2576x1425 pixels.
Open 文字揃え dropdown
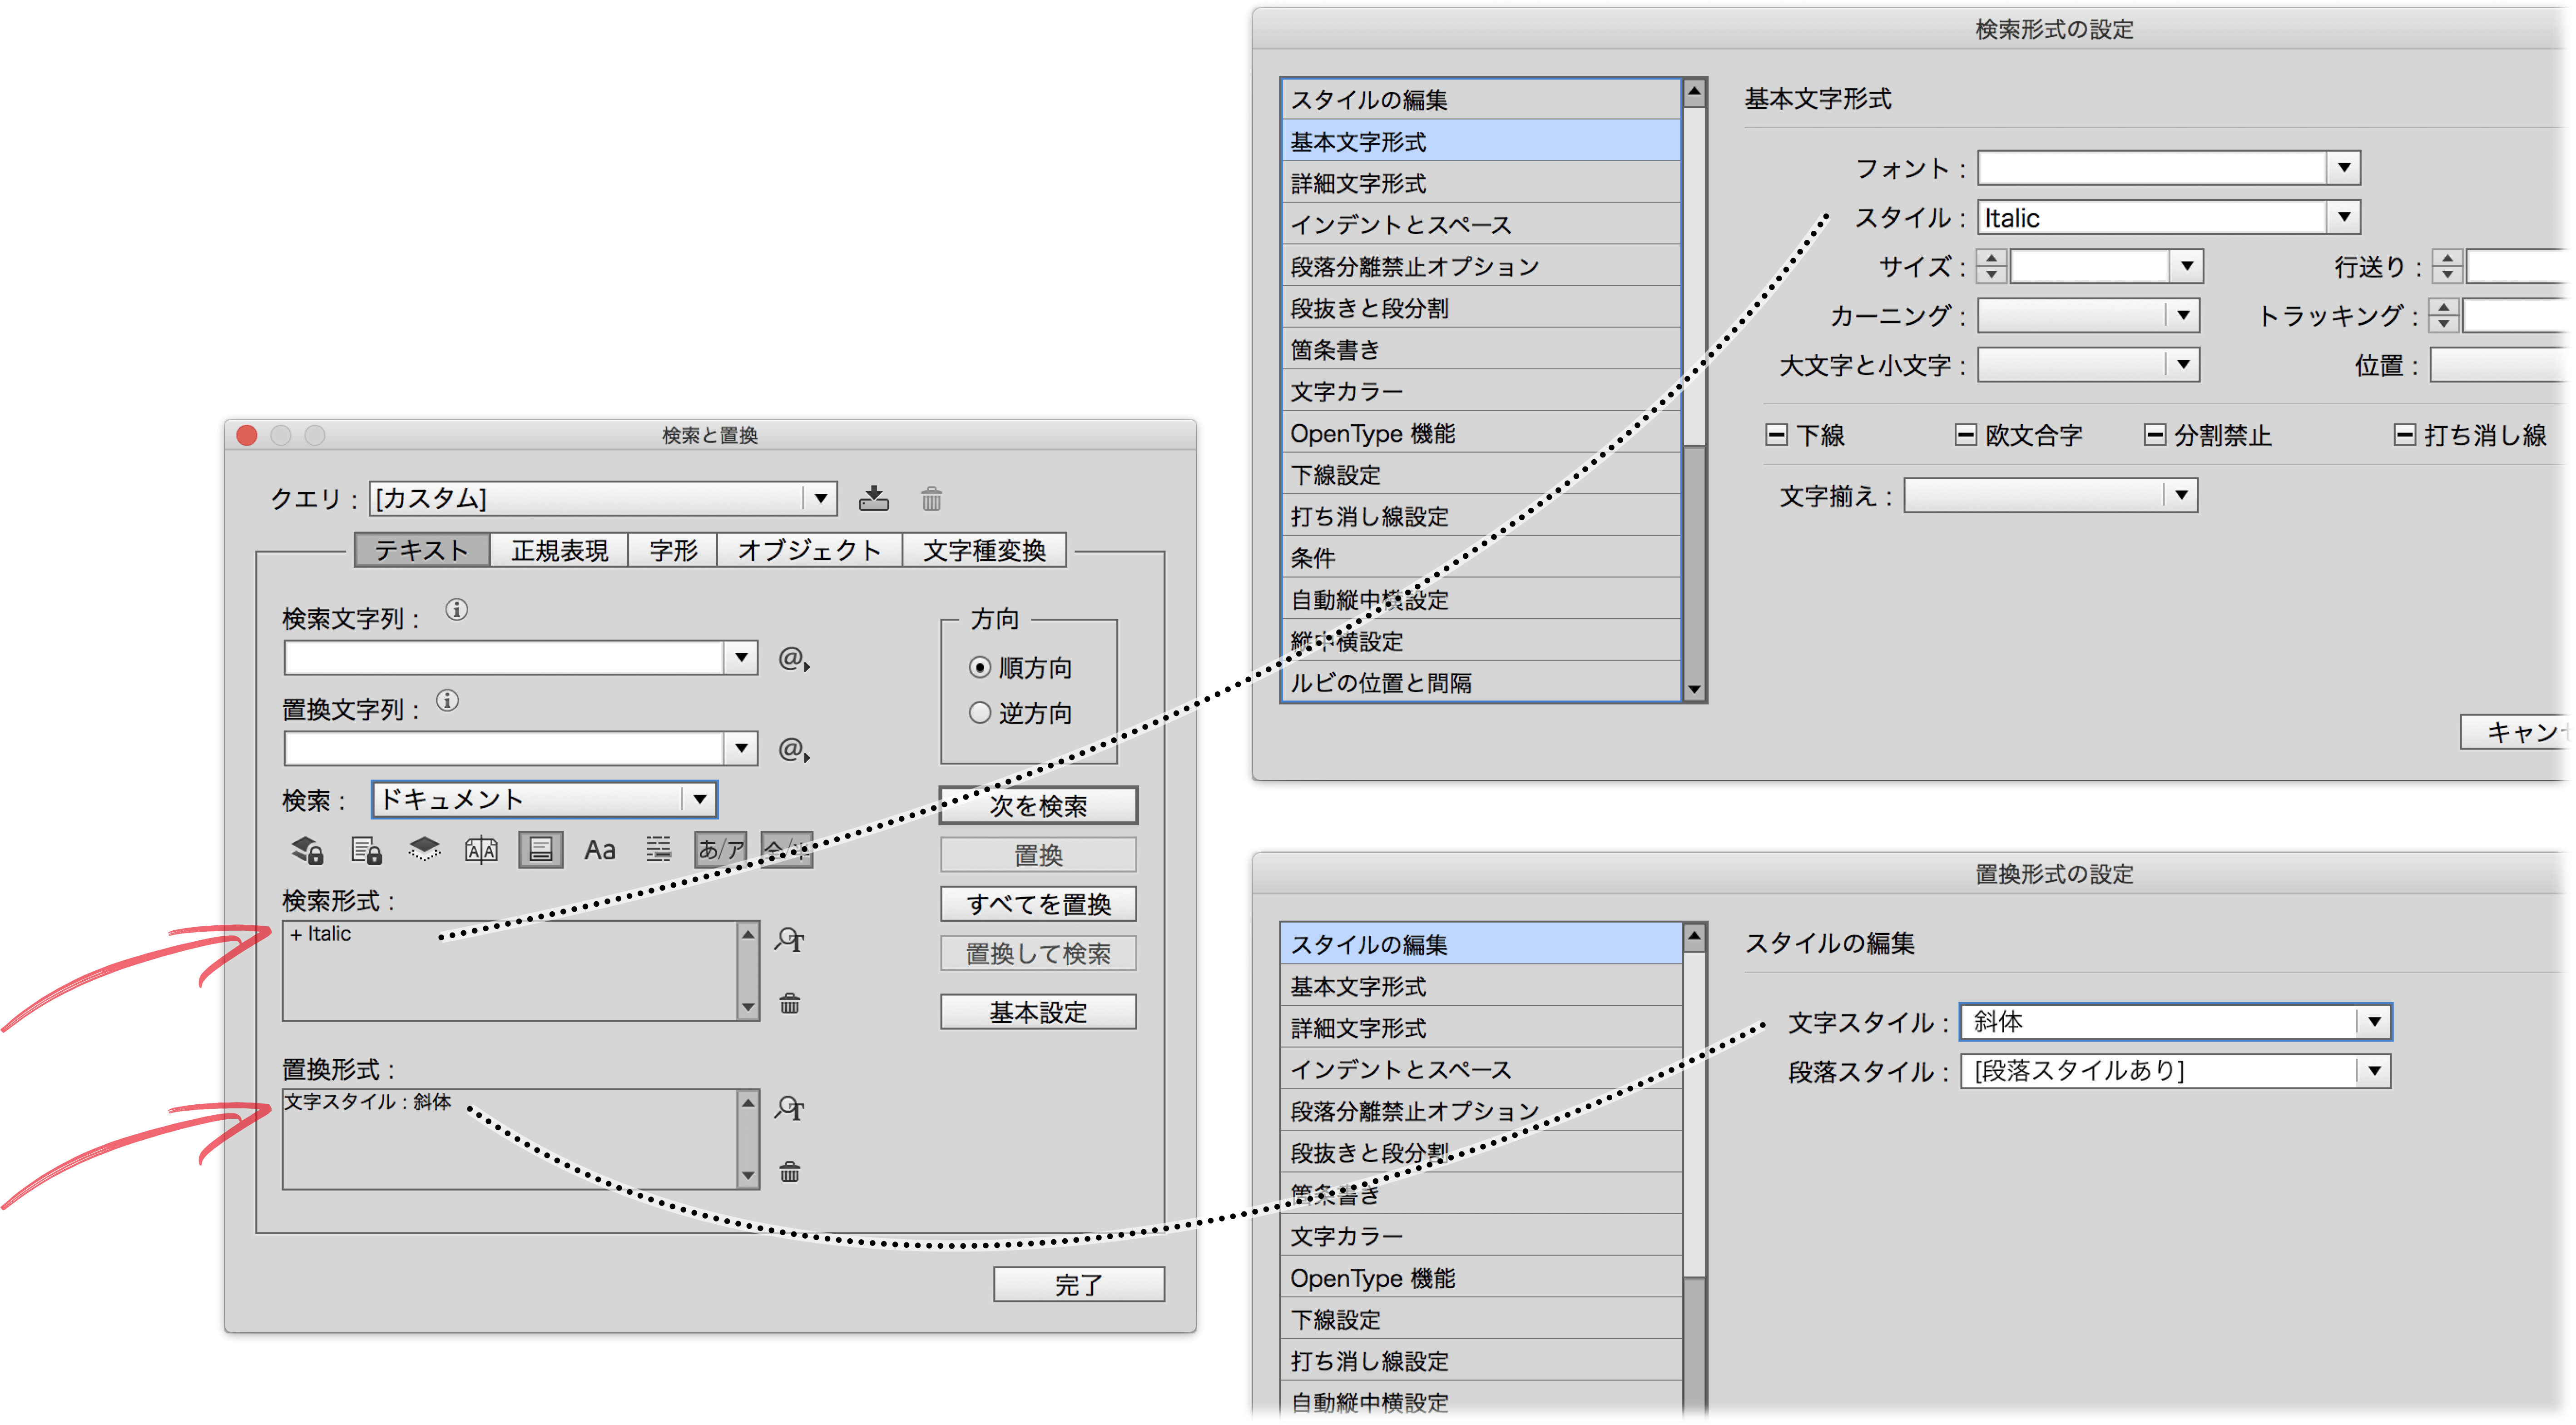[2050, 495]
